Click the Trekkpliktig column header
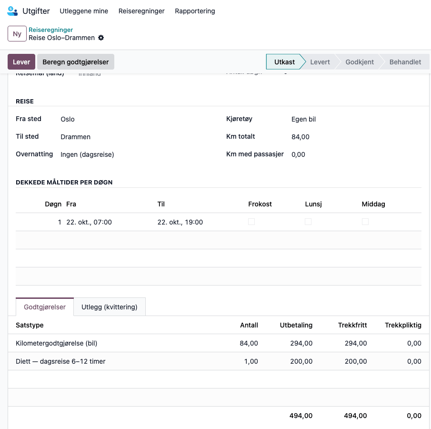Screen dimensions: 431x429 tap(403, 325)
